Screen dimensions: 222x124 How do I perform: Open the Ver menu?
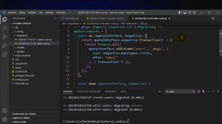(41, 12)
